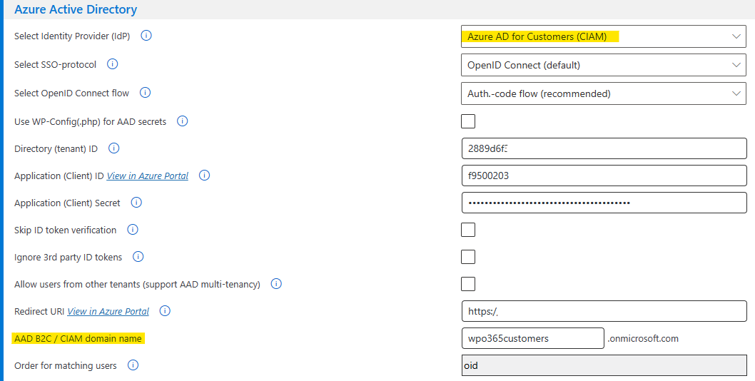The image size is (755, 381).
Task: Enable Use WP-Config(.php) for AAD secrets checkbox
Action: (468, 121)
